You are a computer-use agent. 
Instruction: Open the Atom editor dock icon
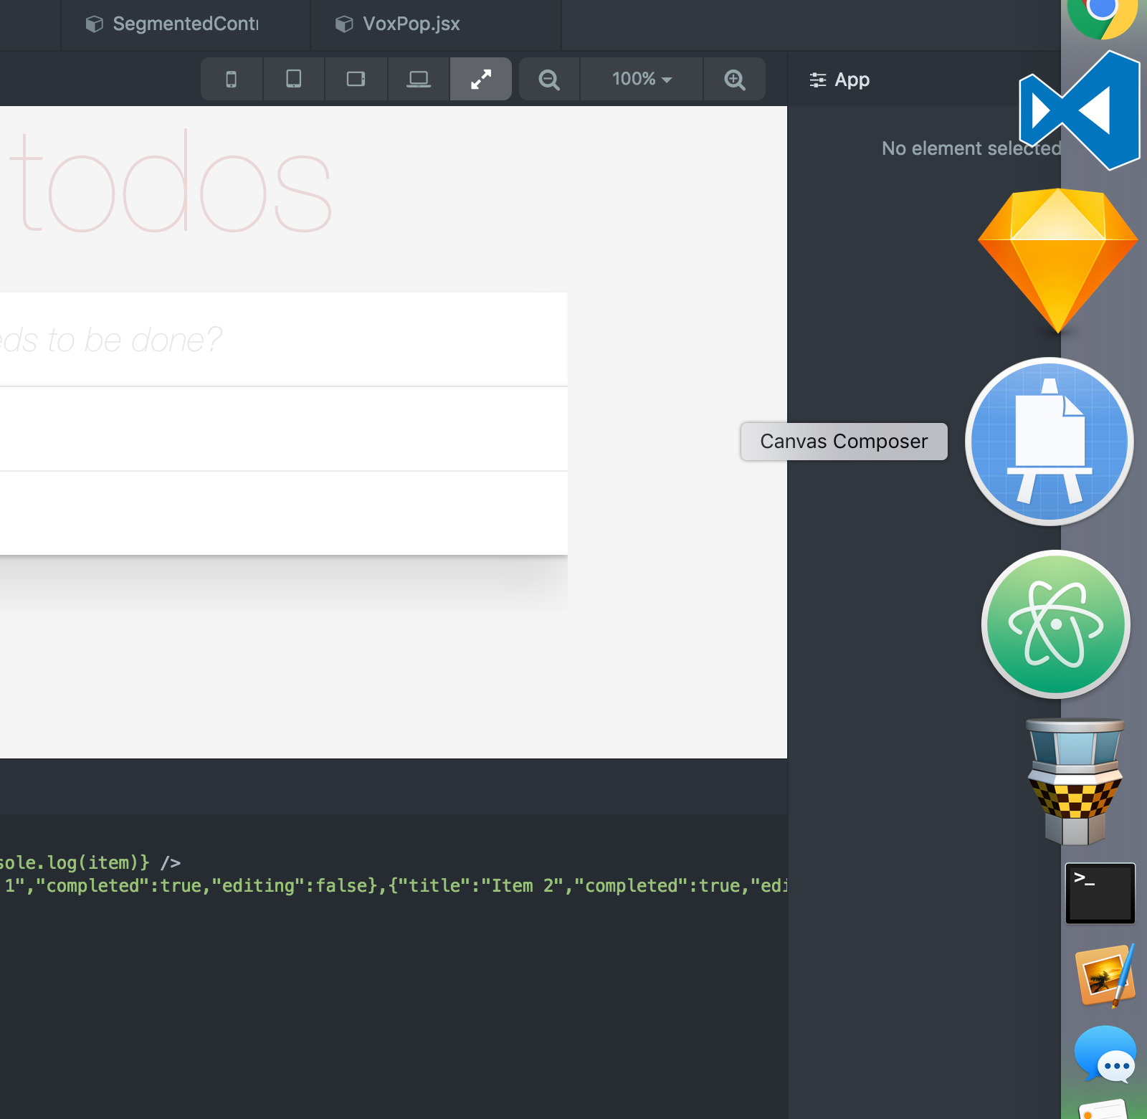click(1055, 624)
